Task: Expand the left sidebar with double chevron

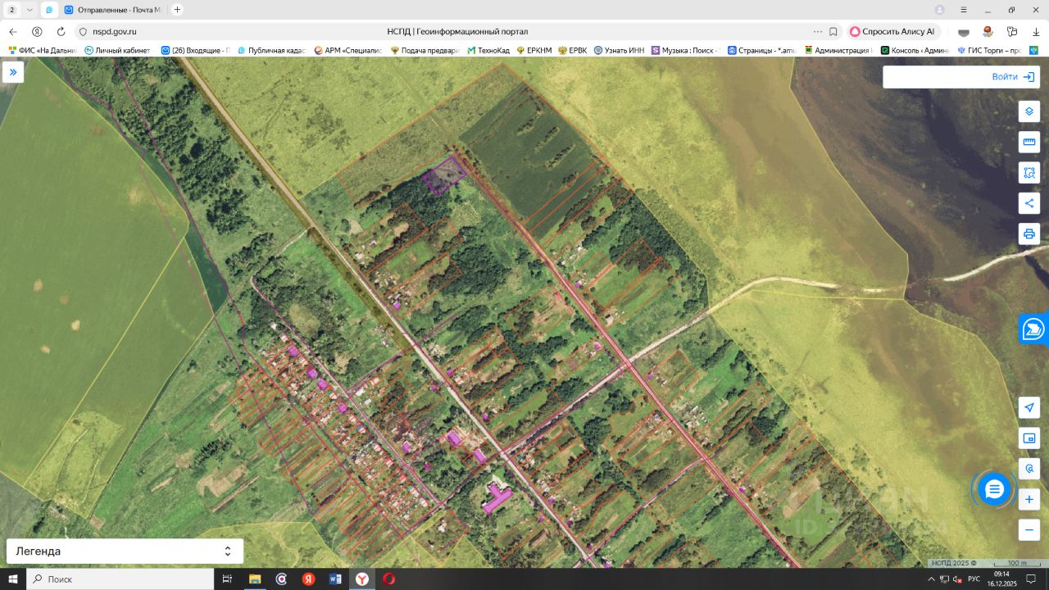Action: click(x=13, y=72)
